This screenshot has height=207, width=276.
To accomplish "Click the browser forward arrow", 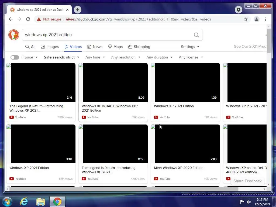I will tap(19, 19).
